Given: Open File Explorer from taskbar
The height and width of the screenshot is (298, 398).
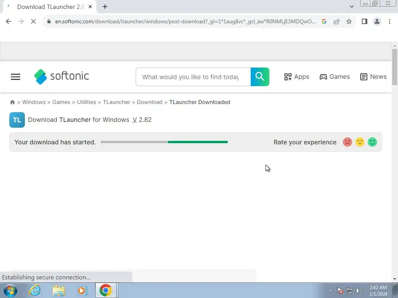Looking at the screenshot, I should [x=59, y=291].
